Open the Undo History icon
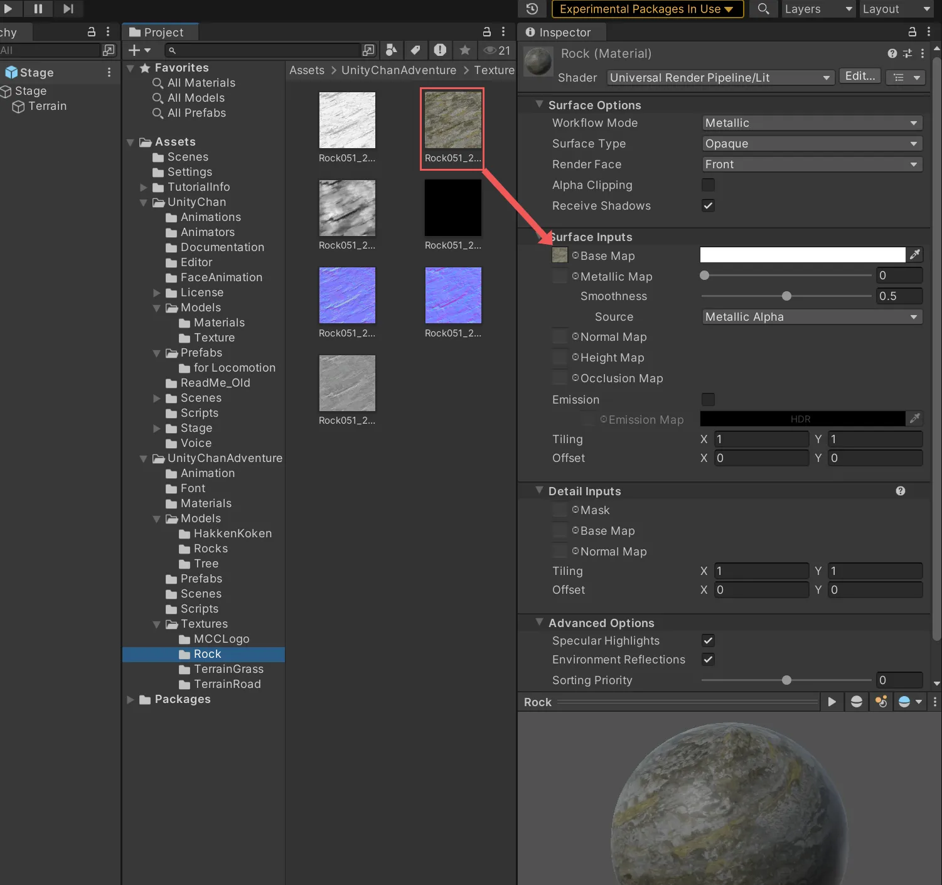Image resolution: width=942 pixels, height=885 pixels. click(532, 9)
